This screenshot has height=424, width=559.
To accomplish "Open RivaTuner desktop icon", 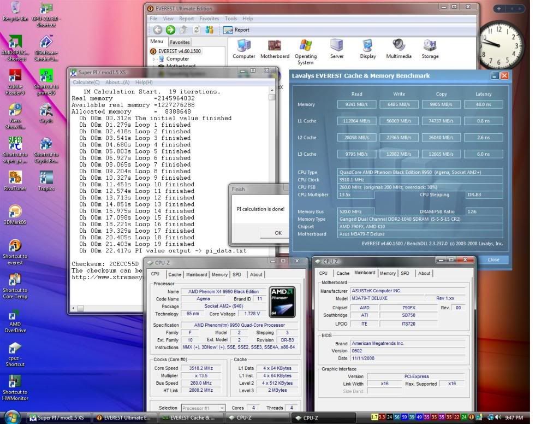I will click(x=15, y=181).
